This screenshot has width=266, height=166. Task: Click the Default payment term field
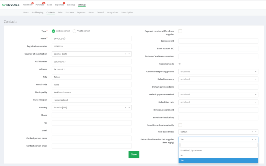point(218,87)
